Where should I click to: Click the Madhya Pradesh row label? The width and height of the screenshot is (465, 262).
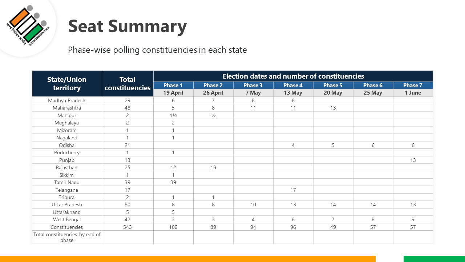[x=67, y=100]
